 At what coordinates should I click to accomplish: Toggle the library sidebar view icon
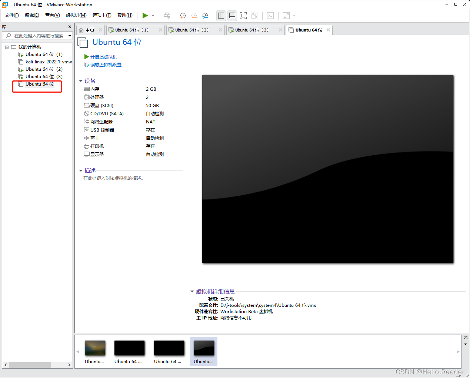[221, 16]
